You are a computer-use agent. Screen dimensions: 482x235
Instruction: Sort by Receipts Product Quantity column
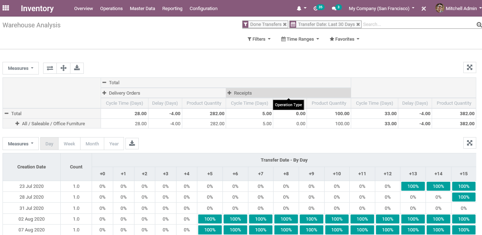coord(329,103)
